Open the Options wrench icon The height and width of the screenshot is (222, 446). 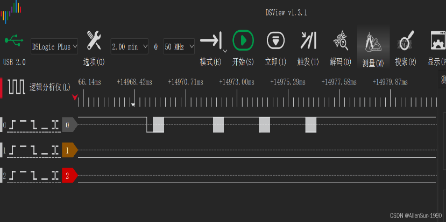[x=94, y=40]
